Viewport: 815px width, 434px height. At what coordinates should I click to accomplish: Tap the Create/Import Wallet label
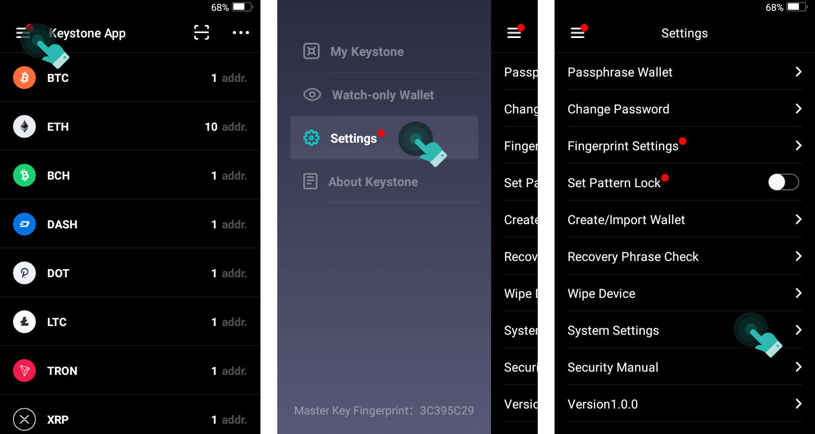tap(626, 220)
